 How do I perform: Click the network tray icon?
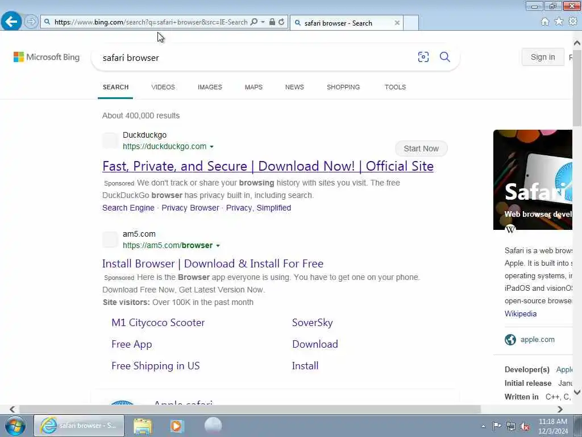[x=511, y=426]
